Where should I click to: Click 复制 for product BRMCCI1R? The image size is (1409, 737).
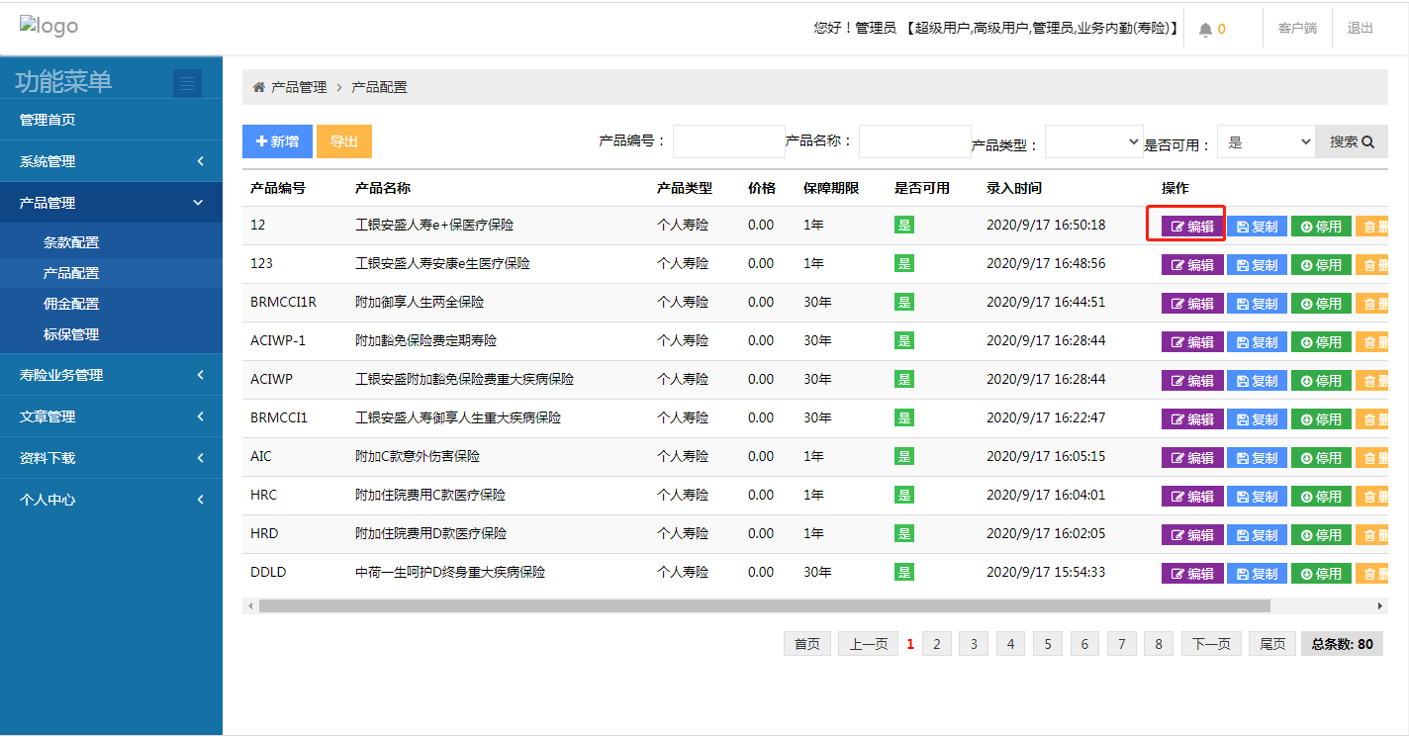[x=1257, y=304]
